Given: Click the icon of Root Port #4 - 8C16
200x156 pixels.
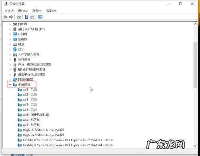Looking at the screenshot, I should (20, 145).
